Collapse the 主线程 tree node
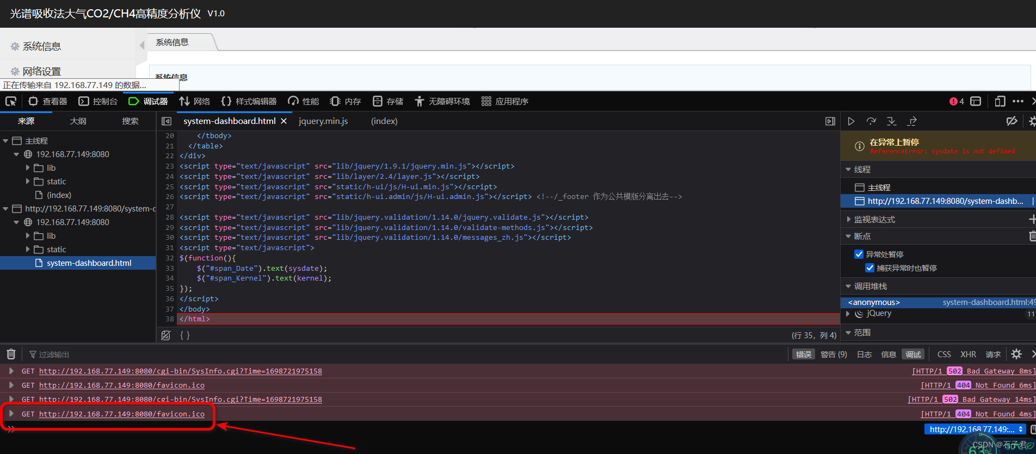 (x=5, y=141)
